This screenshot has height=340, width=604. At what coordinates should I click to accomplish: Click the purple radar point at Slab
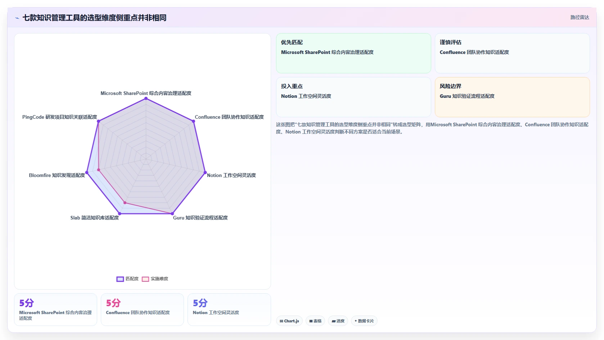(120, 214)
